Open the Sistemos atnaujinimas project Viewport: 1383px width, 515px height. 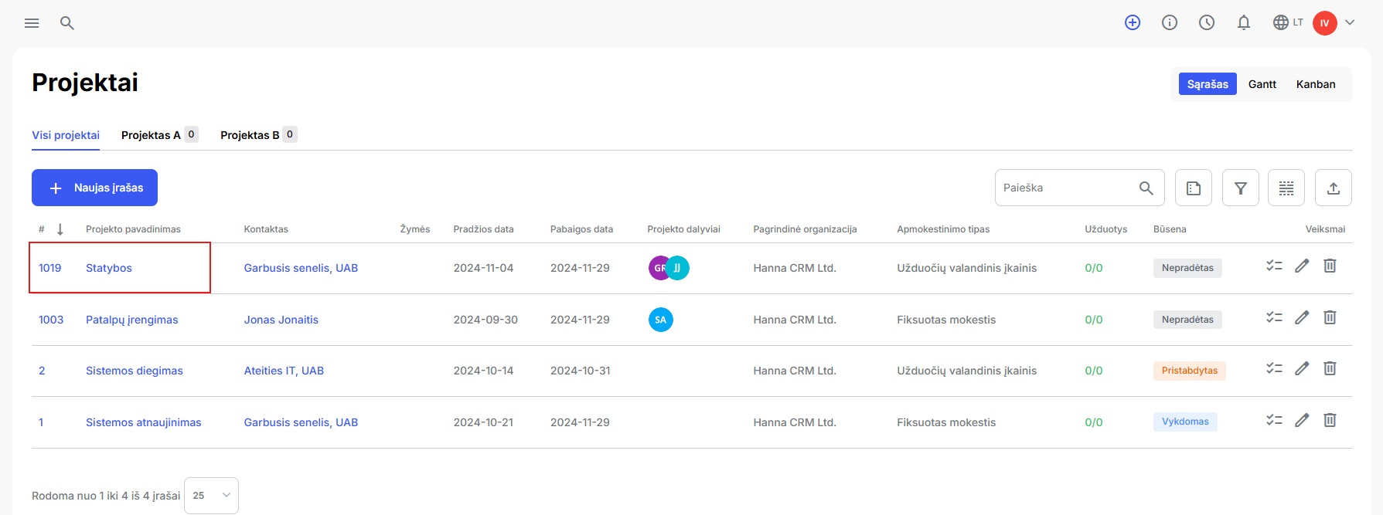143,422
